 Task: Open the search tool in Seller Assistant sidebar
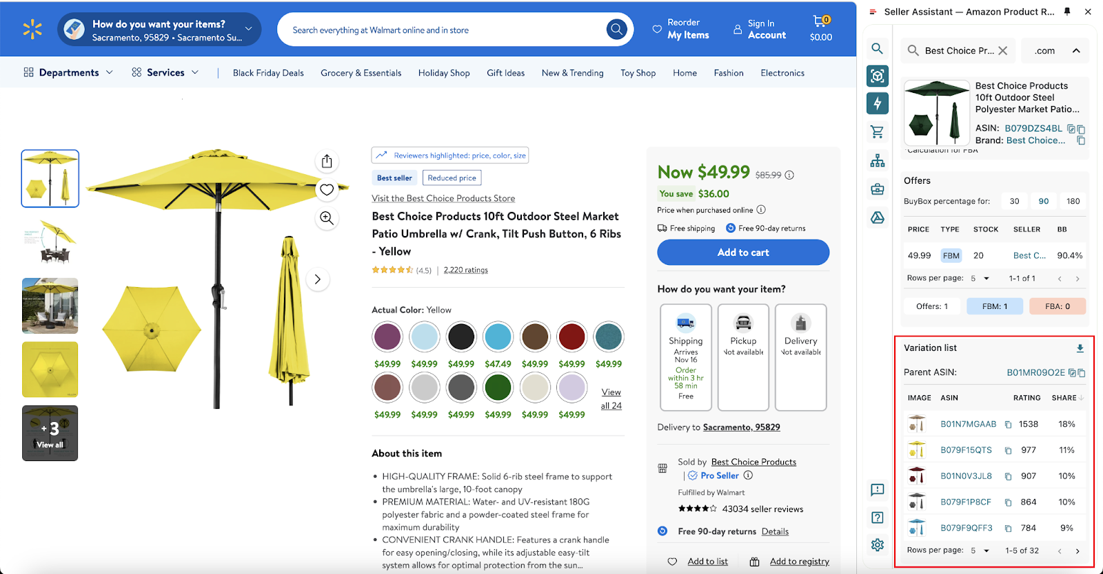pos(877,49)
